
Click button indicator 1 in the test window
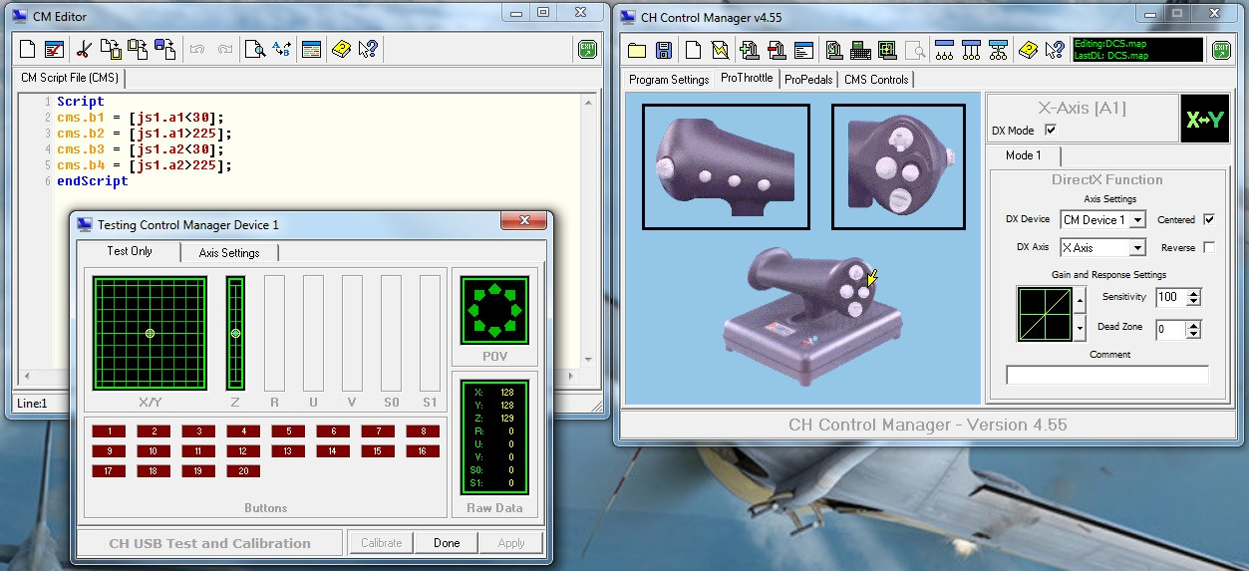[109, 431]
